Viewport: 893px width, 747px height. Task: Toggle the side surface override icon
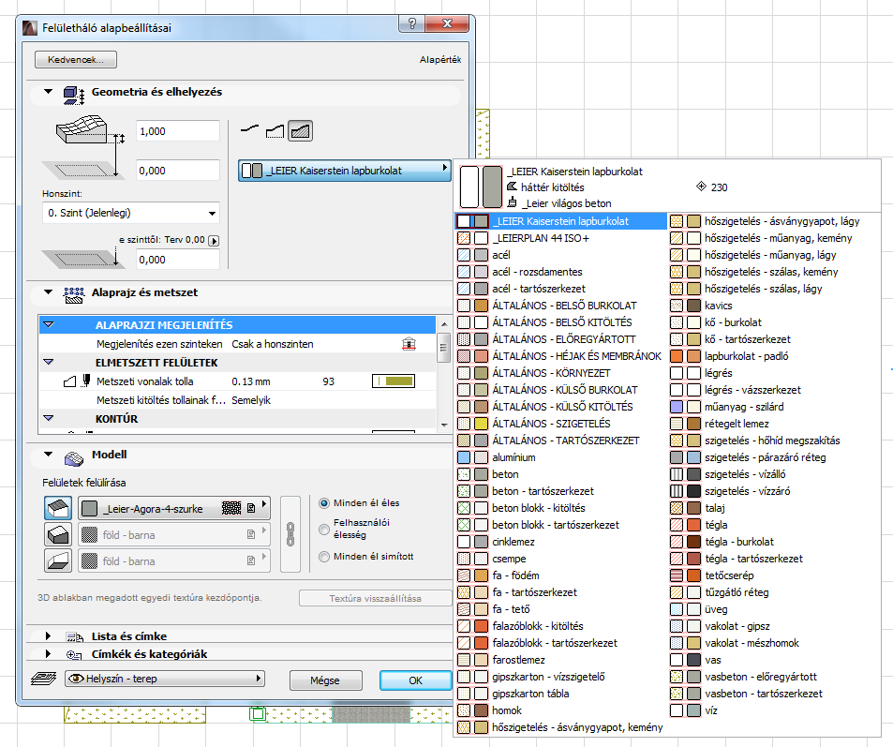[x=58, y=534]
